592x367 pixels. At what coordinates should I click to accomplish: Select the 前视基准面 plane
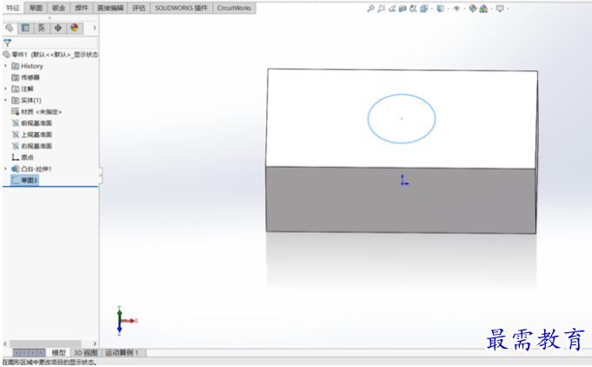pos(31,123)
